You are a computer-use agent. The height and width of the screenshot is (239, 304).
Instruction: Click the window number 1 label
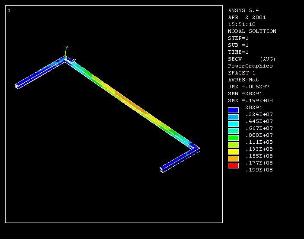pyautogui.click(x=9, y=10)
